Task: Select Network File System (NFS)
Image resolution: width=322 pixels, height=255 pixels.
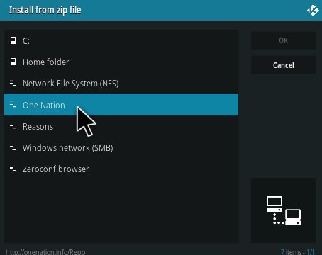Action: pyautogui.click(x=121, y=83)
